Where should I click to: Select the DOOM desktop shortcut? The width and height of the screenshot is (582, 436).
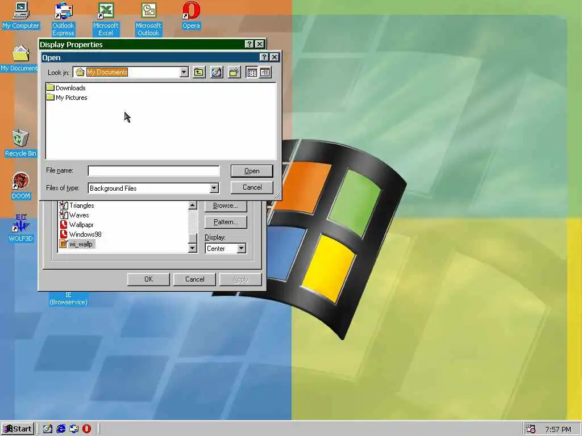pos(21,186)
